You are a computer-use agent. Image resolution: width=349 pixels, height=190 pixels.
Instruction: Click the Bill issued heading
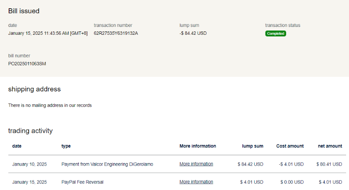[x=24, y=11]
